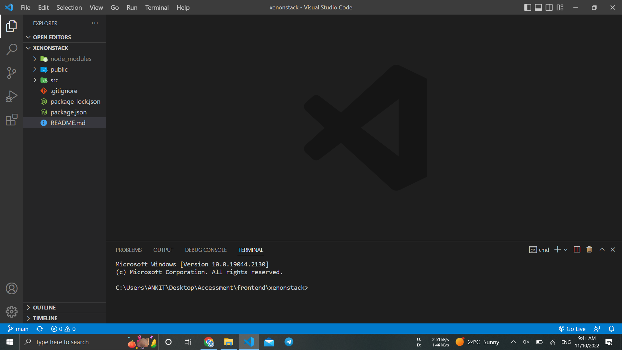Click the main branch indicator
Viewport: 622px width, 350px height.
point(18,329)
